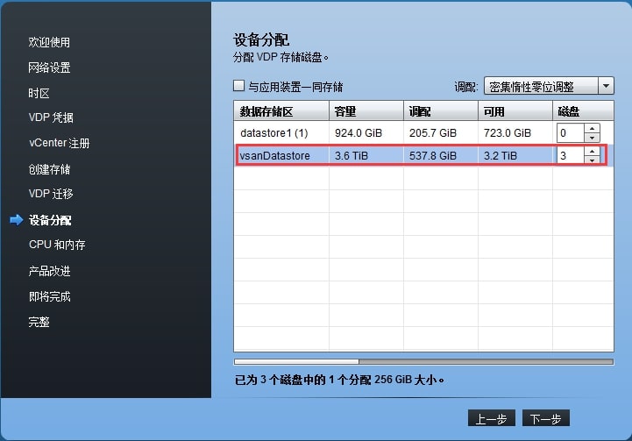
Task: Click the 已为 3 个磁盘中的 1 个分配 status text
Action: [339, 380]
